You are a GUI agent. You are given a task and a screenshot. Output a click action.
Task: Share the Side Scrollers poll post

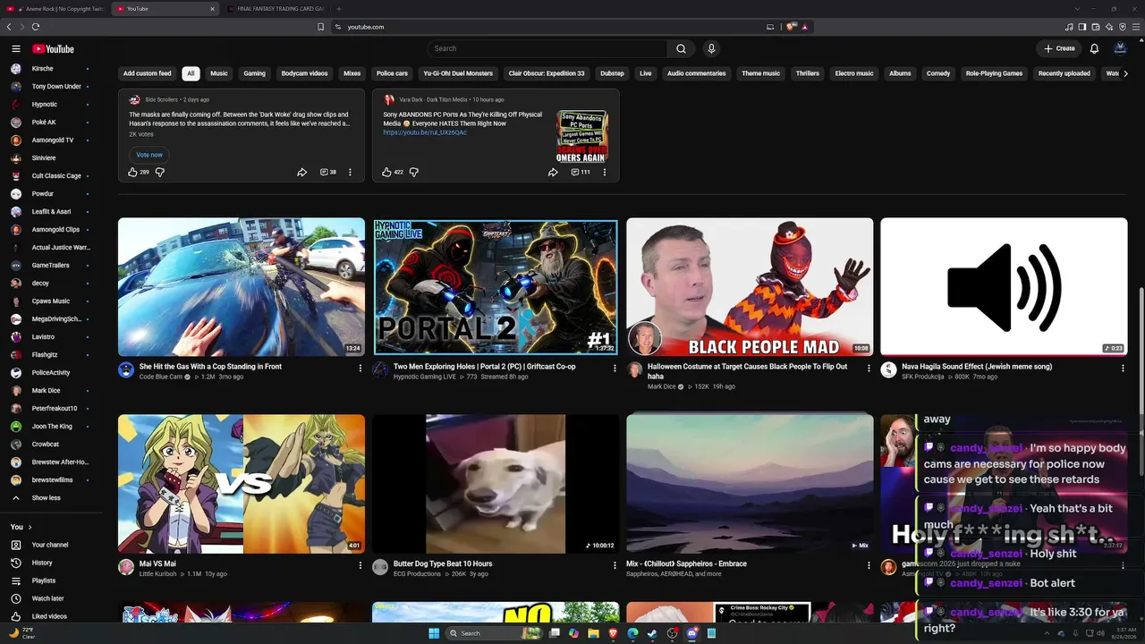[x=302, y=172]
